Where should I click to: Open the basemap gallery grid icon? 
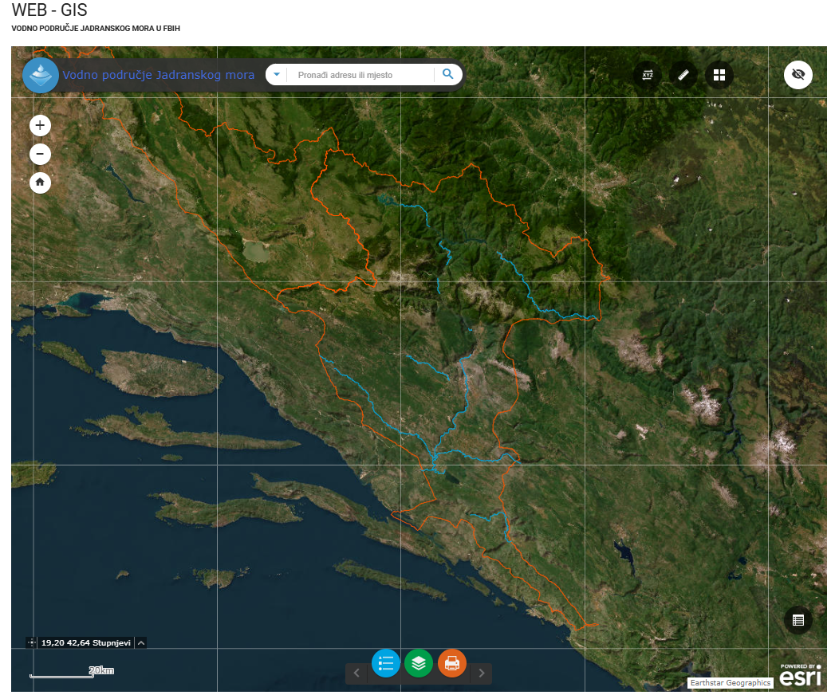(719, 75)
